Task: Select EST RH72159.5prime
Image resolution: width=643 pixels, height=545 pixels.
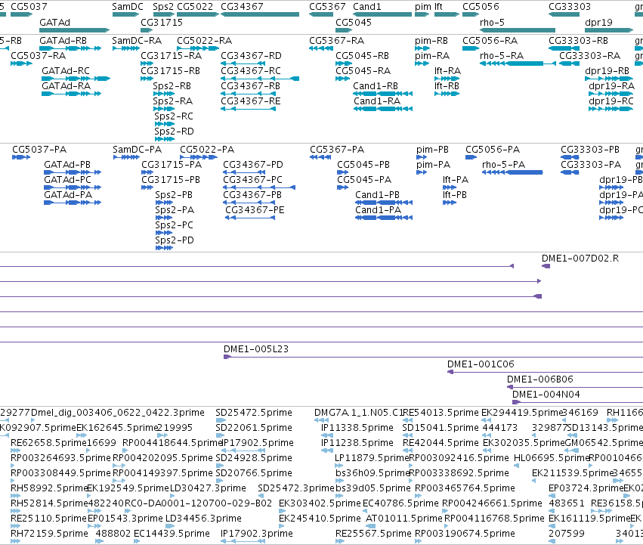Action: (x=49, y=534)
